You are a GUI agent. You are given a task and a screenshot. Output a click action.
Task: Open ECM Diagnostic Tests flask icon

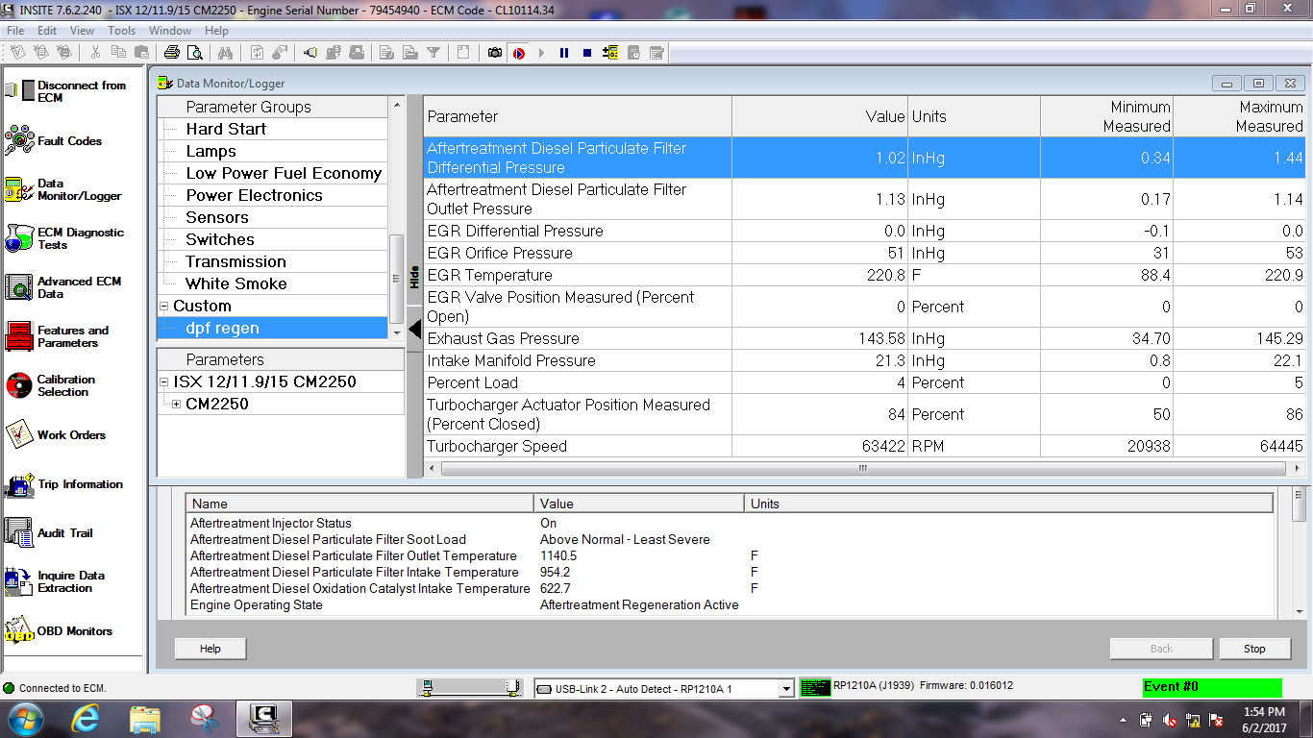coord(19,238)
